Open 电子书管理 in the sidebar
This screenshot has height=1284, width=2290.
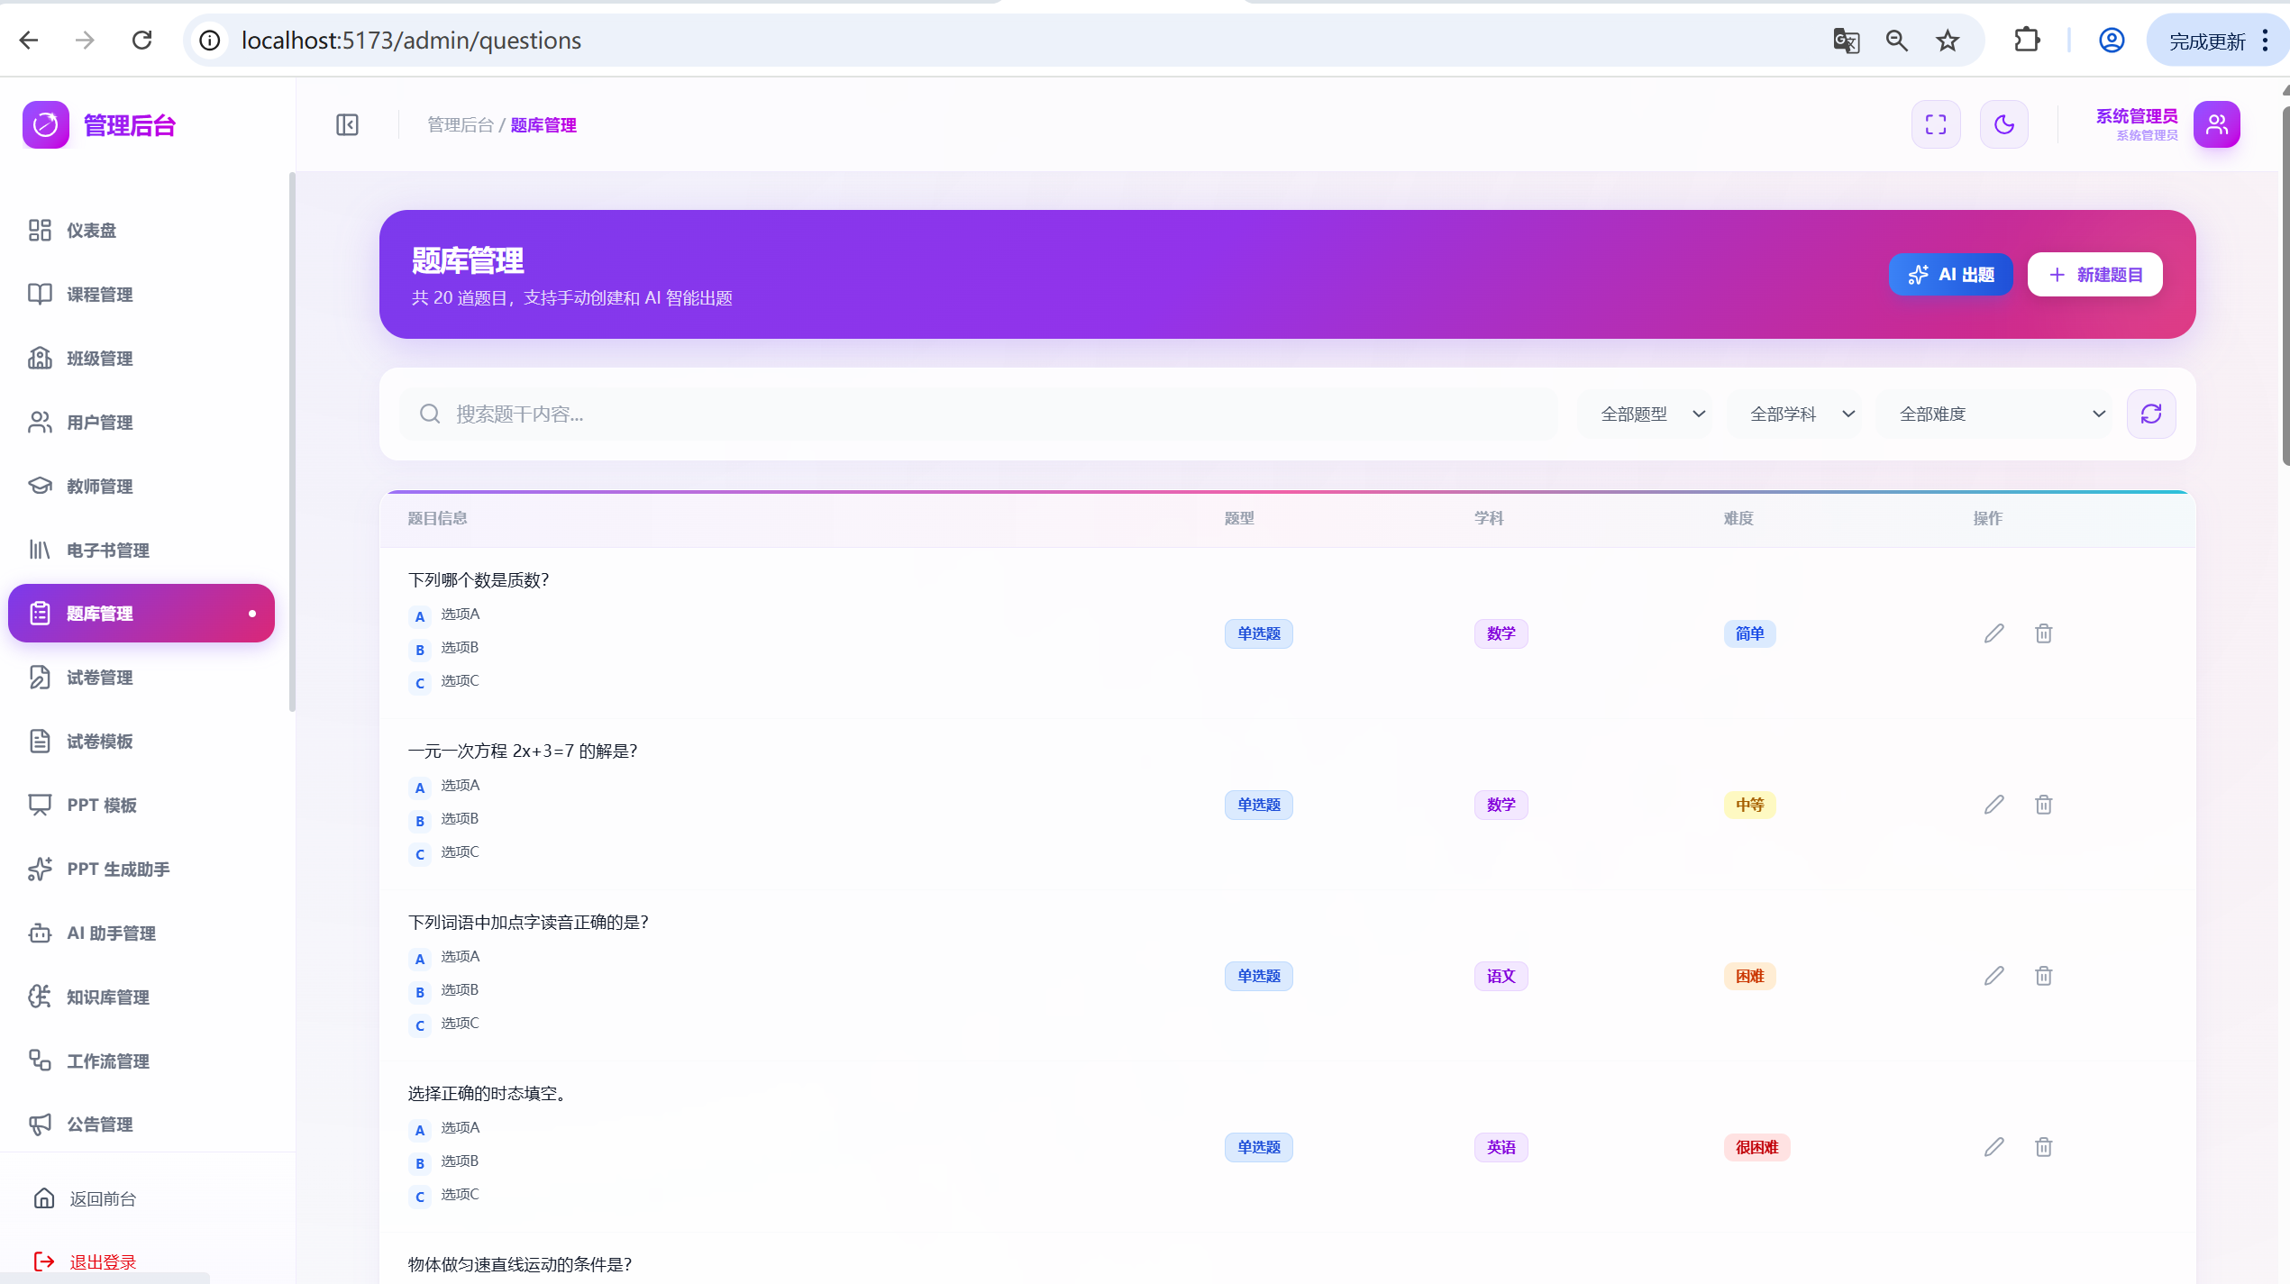141,550
